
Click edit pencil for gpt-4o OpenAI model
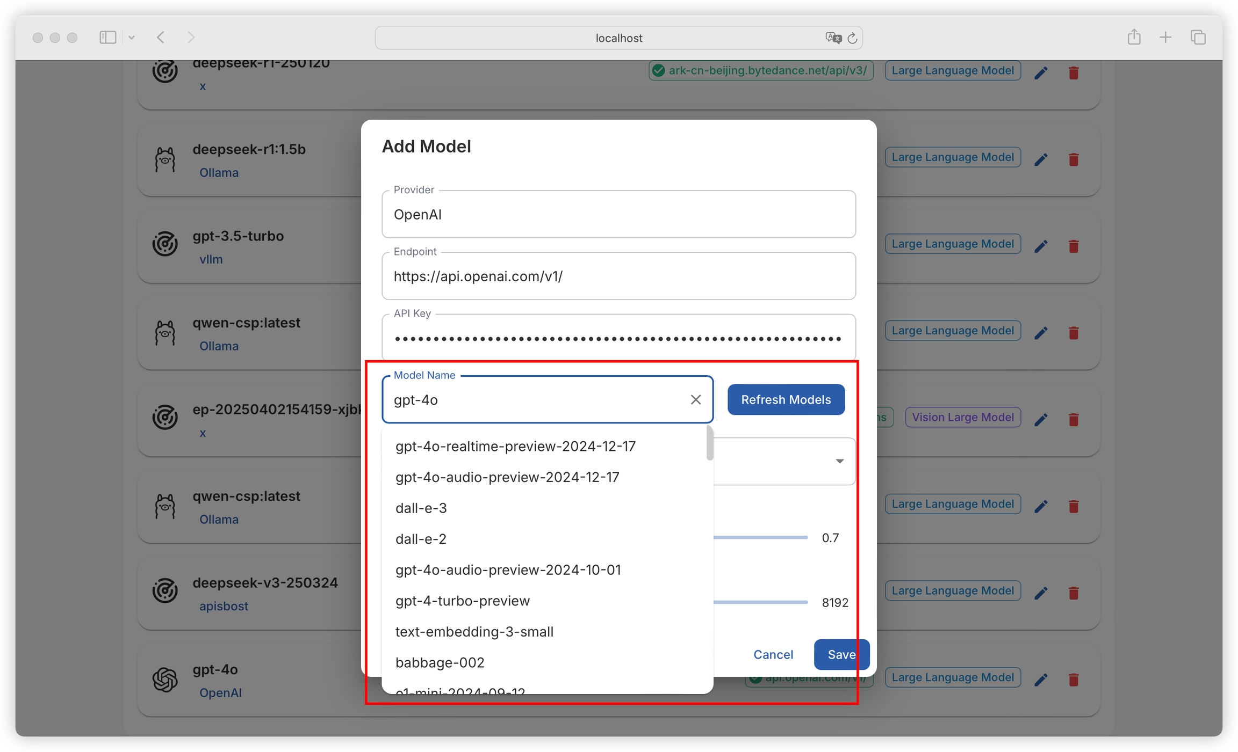tap(1041, 680)
